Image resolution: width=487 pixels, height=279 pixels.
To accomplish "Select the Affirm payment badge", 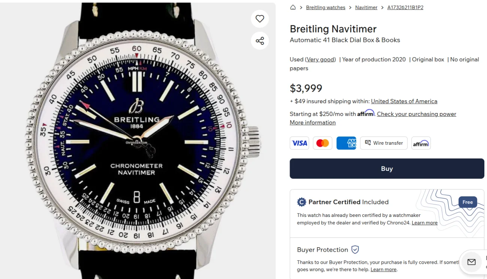I will (x=421, y=143).
